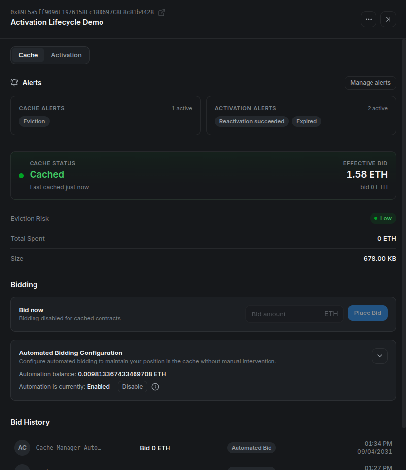
Task: Click the 678.00 KB size value
Action: point(380,258)
